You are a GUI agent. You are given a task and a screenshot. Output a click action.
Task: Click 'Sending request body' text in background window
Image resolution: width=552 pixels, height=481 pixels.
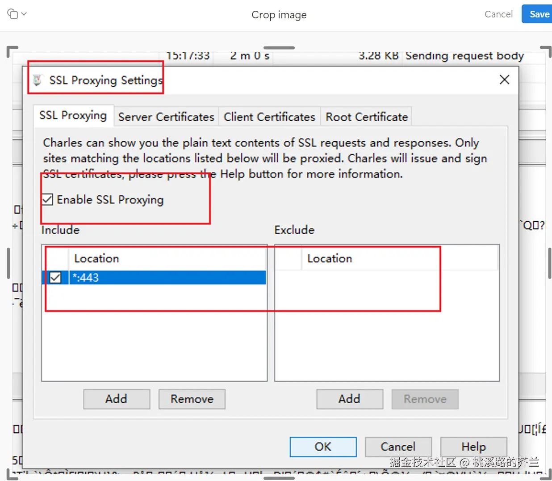464,56
